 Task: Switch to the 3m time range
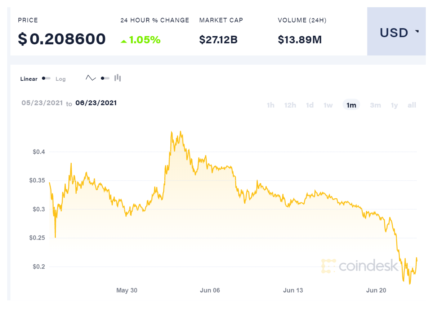pos(375,105)
